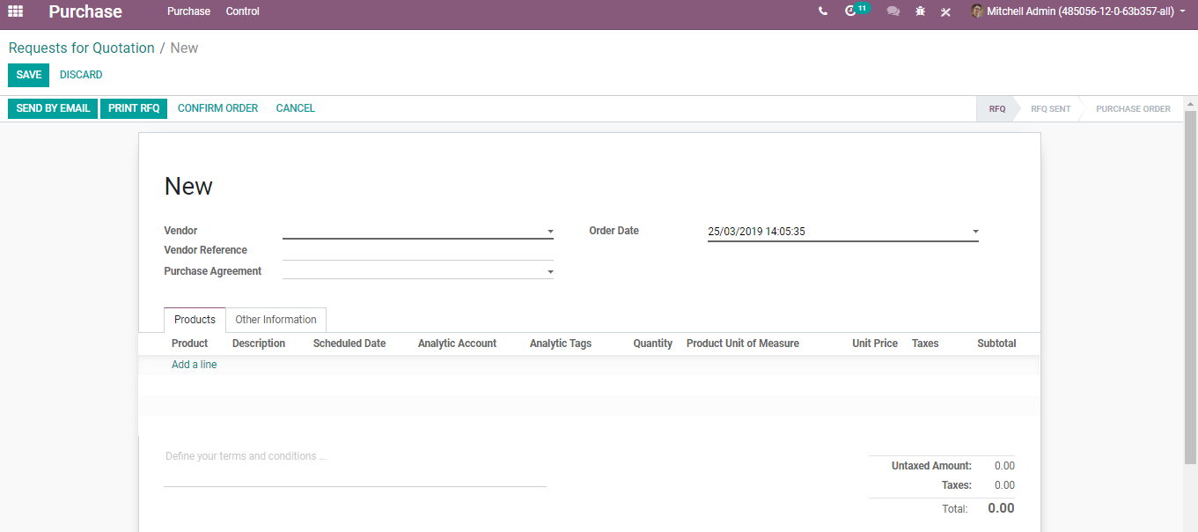1198x532 pixels.
Task: Sort by Analytic Tags column header
Action: 561,344
